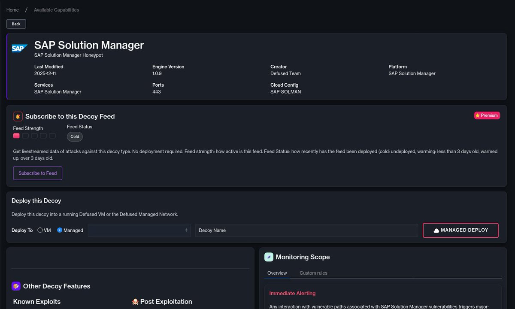The image size is (515, 309).
Task: Go to Home breadcrumb
Action: tap(12, 10)
